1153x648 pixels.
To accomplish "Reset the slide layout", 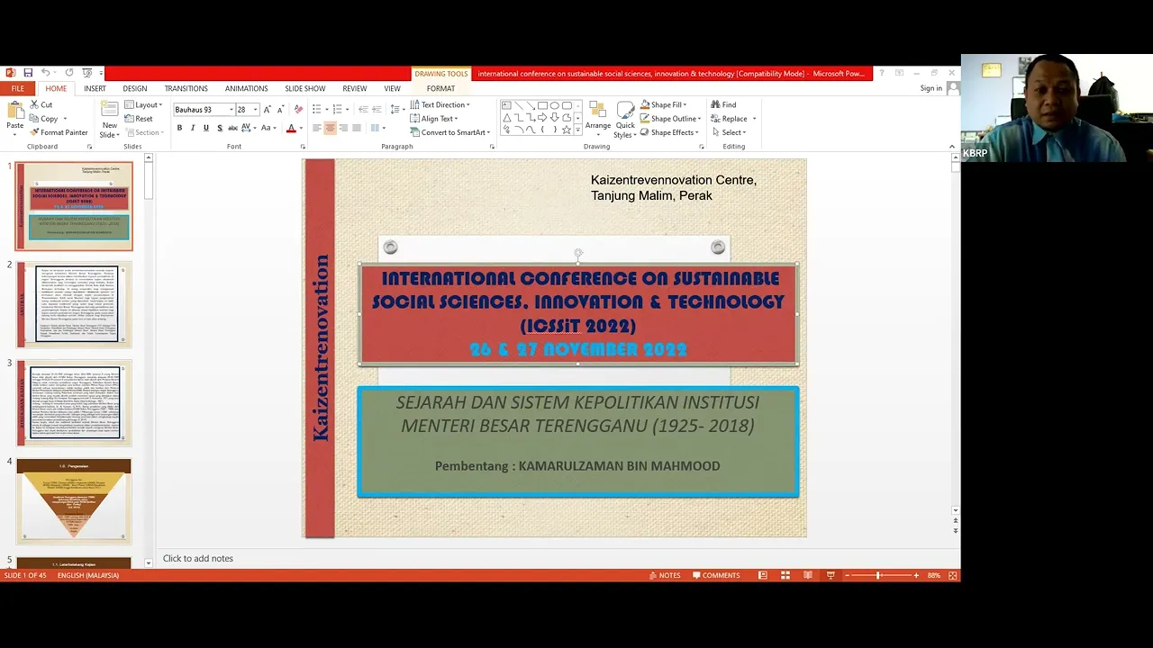I will point(139,119).
